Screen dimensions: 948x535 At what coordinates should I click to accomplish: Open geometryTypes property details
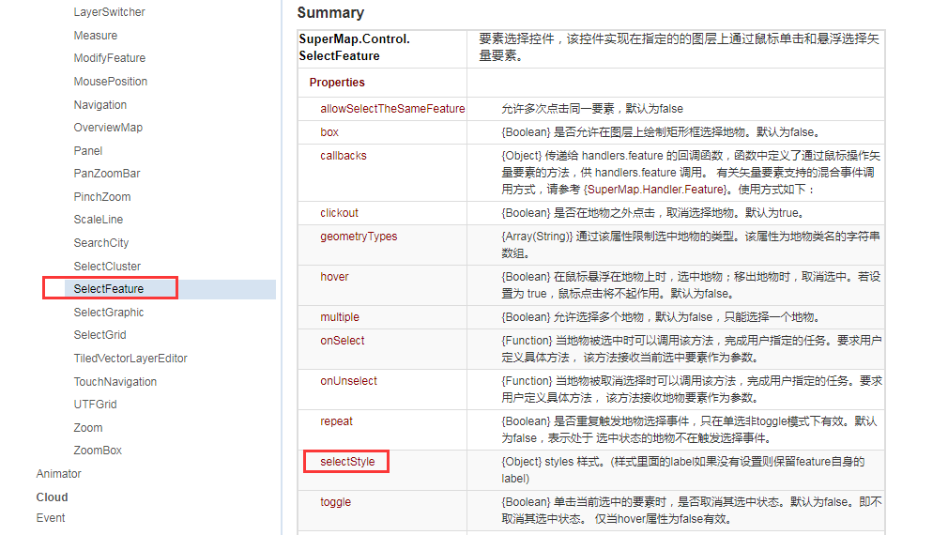click(x=359, y=237)
